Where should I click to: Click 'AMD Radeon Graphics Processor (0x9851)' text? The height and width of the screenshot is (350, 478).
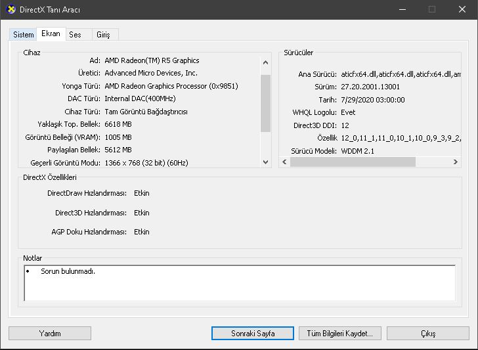tap(171, 86)
